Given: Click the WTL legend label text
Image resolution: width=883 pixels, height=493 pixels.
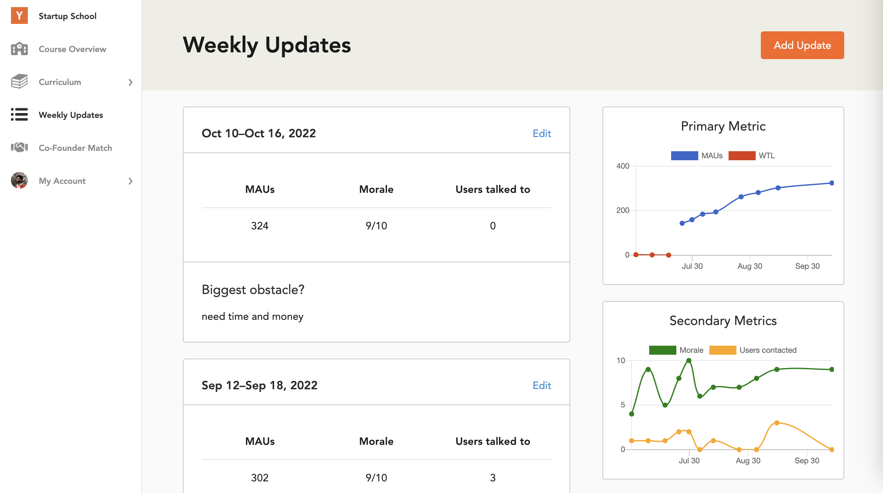Looking at the screenshot, I should (x=766, y=155).
